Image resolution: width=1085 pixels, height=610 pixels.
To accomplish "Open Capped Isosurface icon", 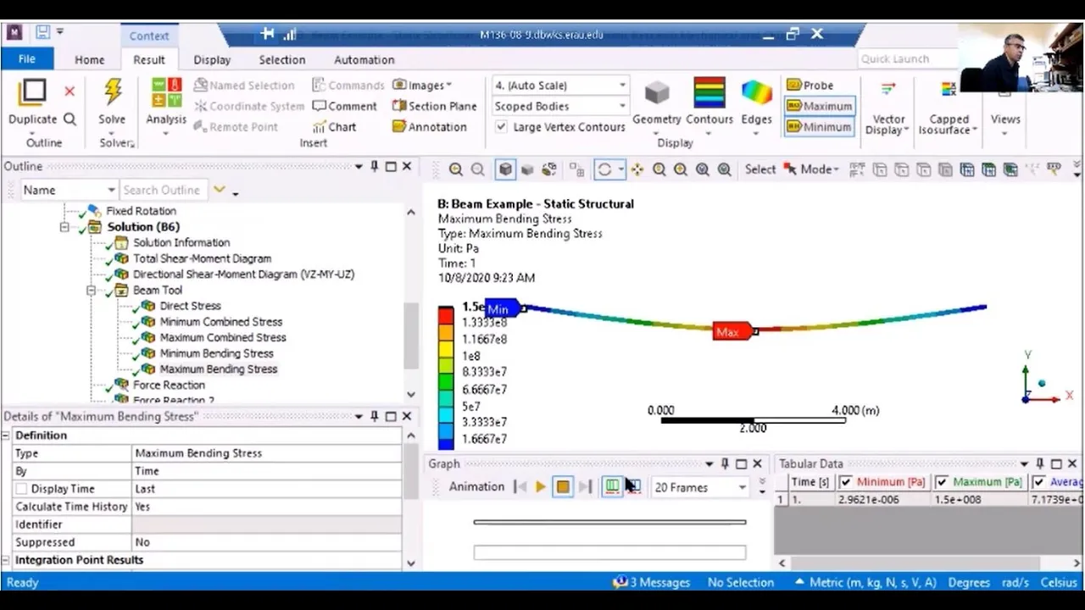I will coord(949,88).
